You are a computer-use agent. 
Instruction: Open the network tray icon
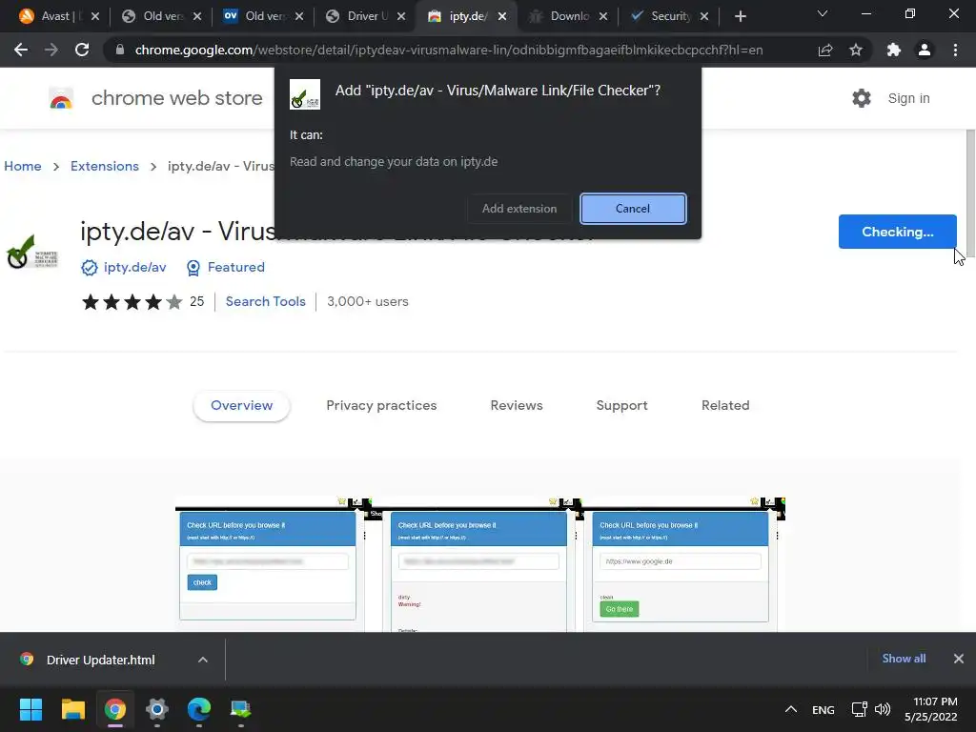860,709
